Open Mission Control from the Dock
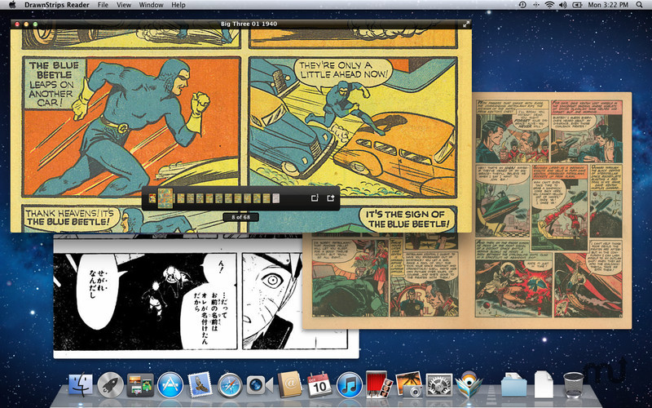 point(140,384)
